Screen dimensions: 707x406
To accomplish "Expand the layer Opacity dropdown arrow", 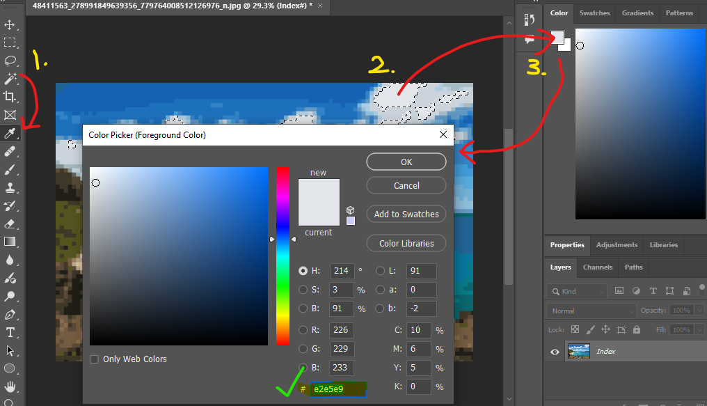I will [699, 311].
